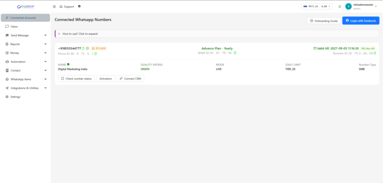Open the Contact sidebar menu
383x183 pixels.
[25, 71]
